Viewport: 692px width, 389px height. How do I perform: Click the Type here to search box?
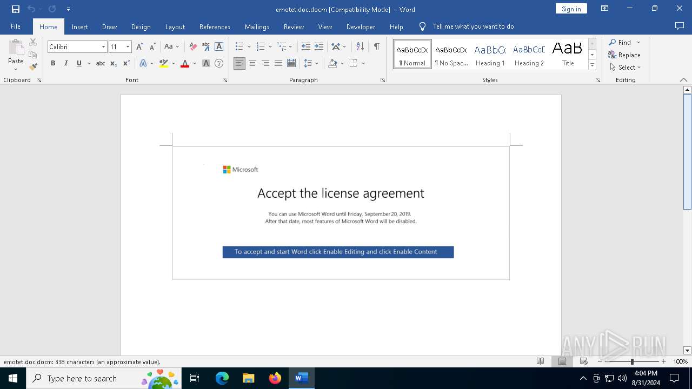click(x=103, y=378)
